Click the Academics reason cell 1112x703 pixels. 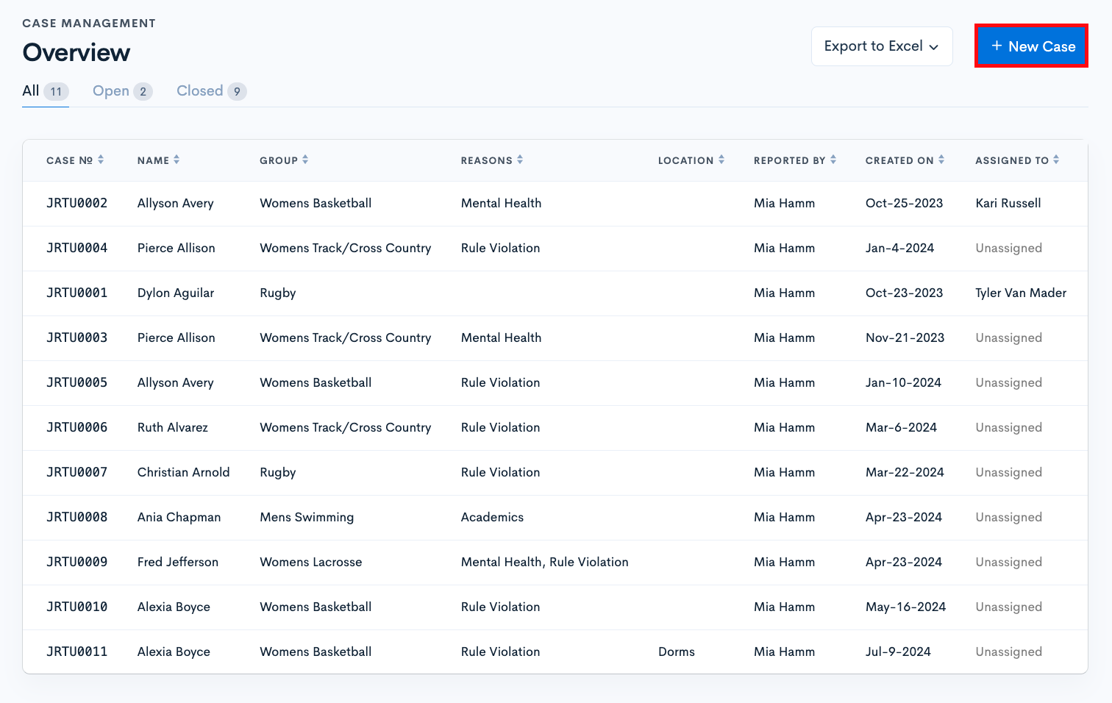(493, 517)
